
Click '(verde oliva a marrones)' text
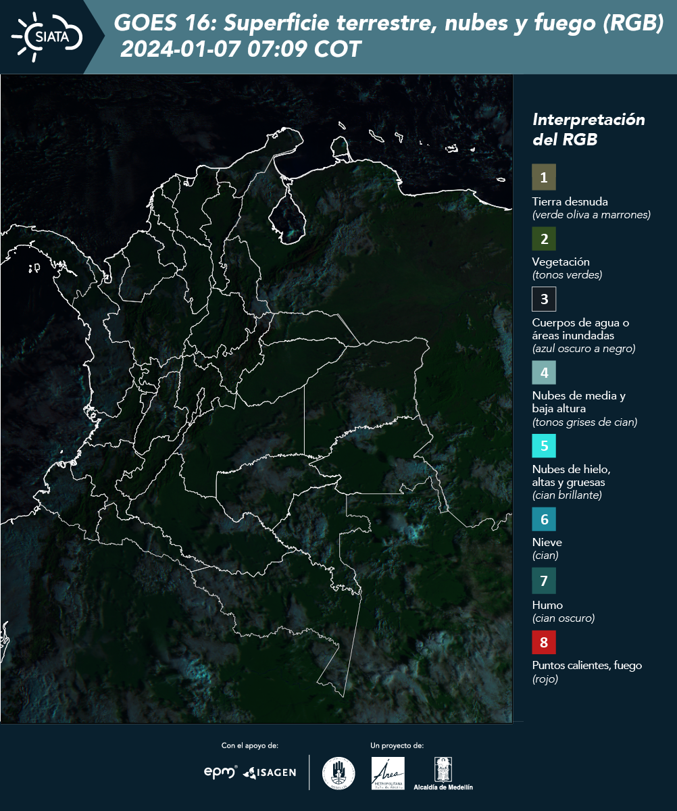tap(591, 215)
